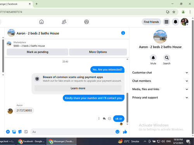Open Marketplace $900 listing link
Screen dimensions: 194x145
[29, 44]
